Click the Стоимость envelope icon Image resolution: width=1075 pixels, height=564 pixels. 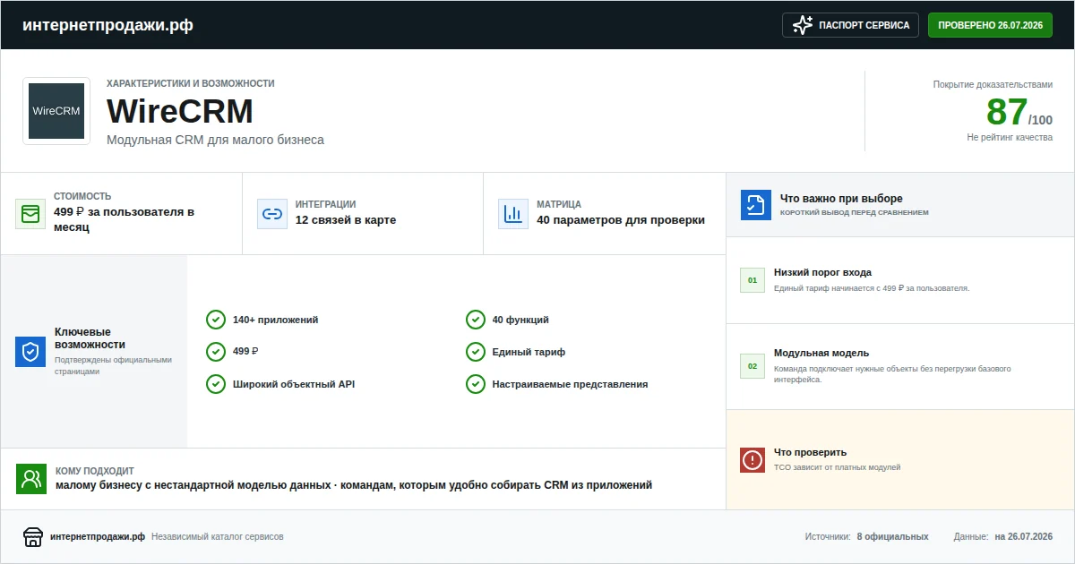30,214
